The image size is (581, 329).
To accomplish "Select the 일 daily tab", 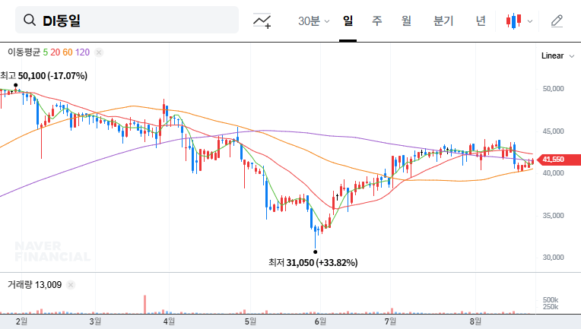I will tap(348, 21).
